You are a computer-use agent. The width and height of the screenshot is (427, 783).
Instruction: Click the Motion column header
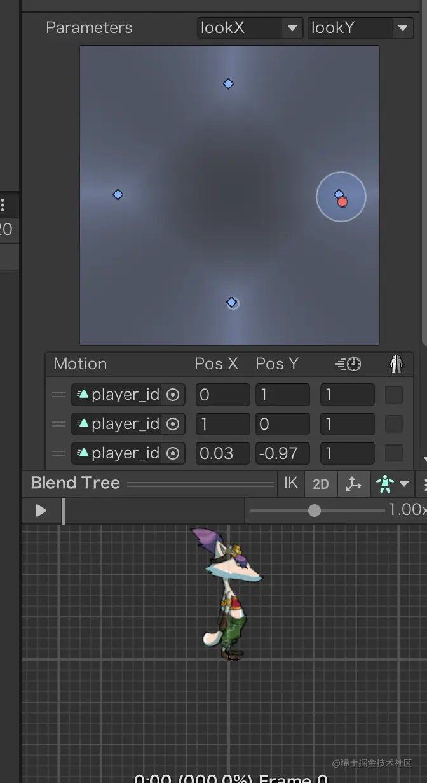pyautogui.click(x=80, y=364)
